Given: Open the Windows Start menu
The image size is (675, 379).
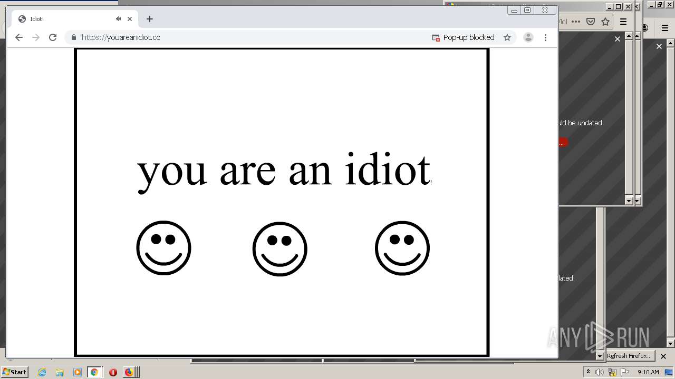Looking at the screenshot, I should click(x=15, y=372).
